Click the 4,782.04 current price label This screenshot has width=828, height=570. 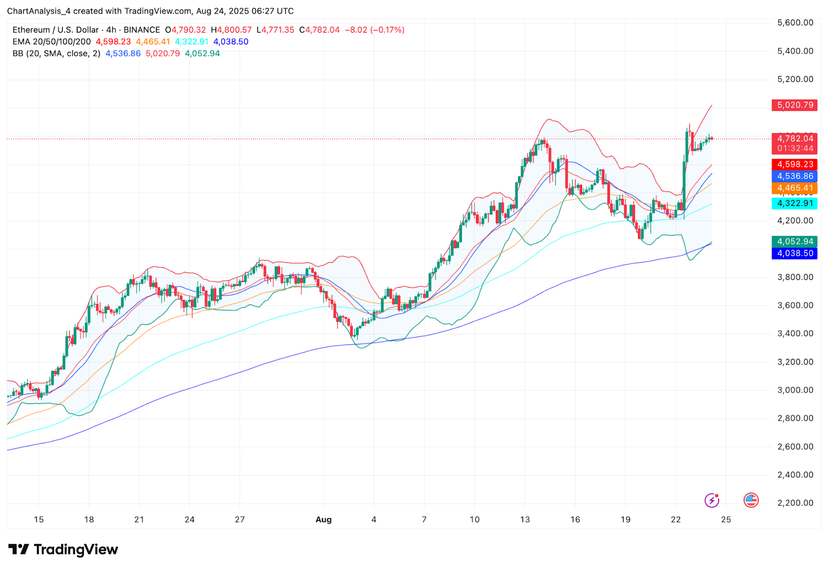coord(794,139)
